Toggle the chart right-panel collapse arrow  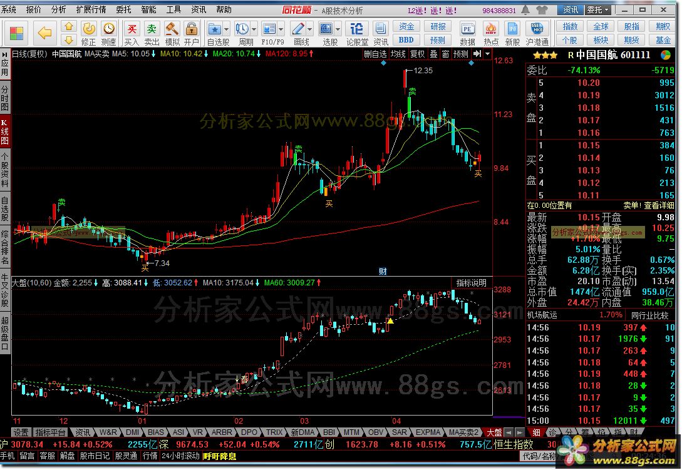coord(478,54)
